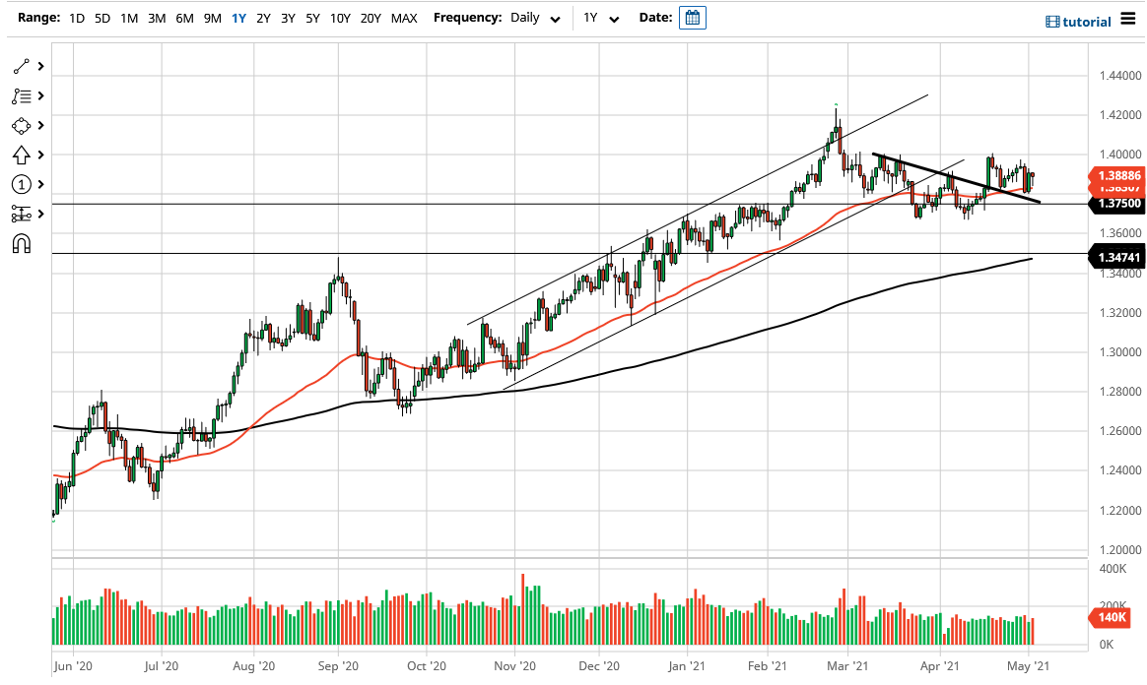Viewport: 1147px width, 685px height.
Task: Click the tutorial film icon
Action: click(x=1052, y=22)
